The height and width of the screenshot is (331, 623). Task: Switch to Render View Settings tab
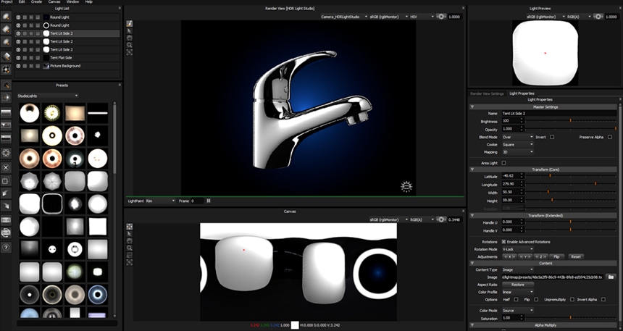pos(487,93)
